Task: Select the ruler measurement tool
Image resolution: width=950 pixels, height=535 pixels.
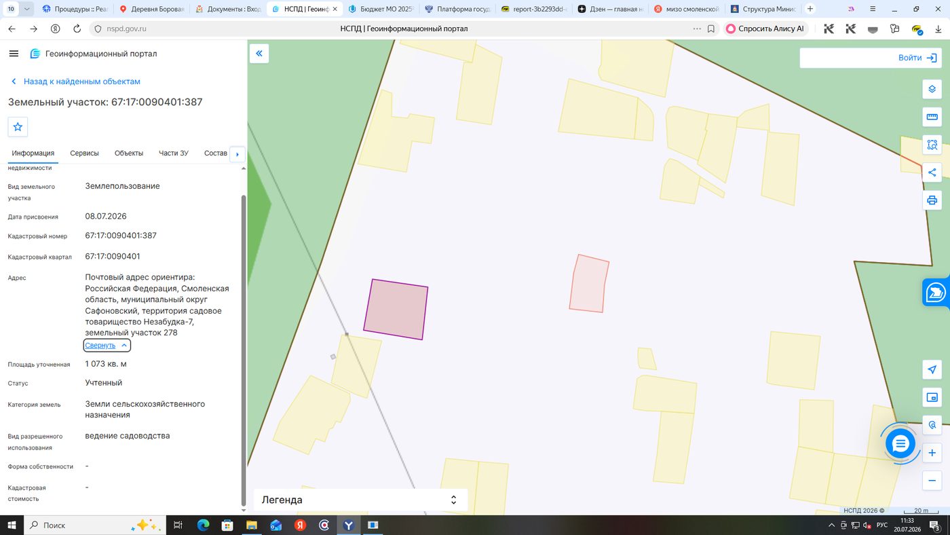Action: 932,117
